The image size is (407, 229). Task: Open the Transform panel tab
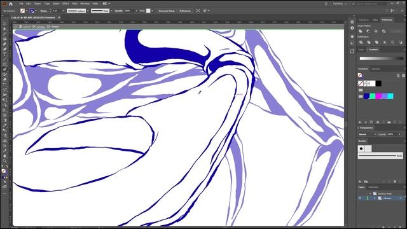coord(363,20)
